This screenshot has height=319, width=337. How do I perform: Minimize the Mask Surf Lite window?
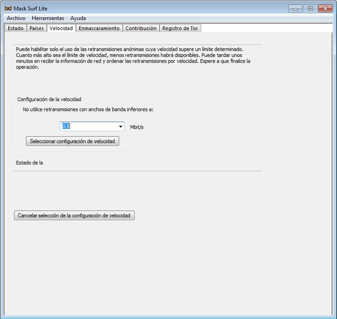(295, 9)
